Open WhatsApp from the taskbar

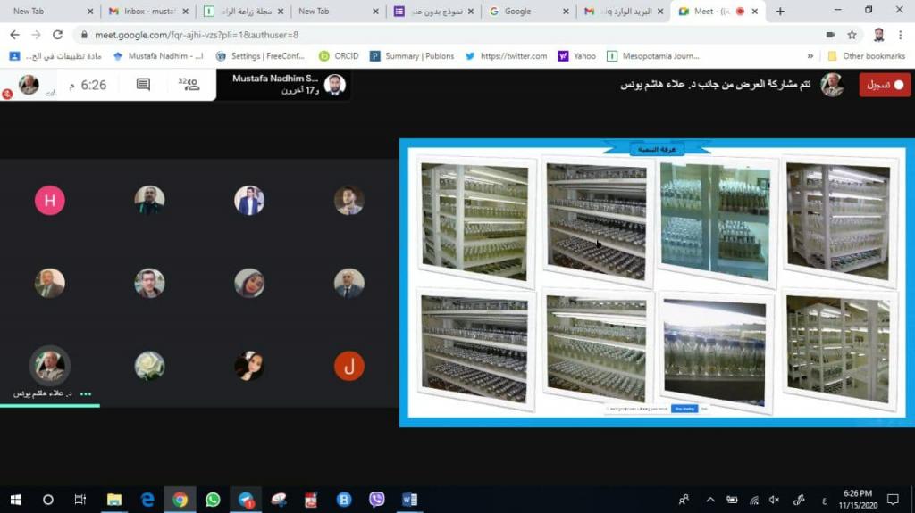tap(213, 500)
